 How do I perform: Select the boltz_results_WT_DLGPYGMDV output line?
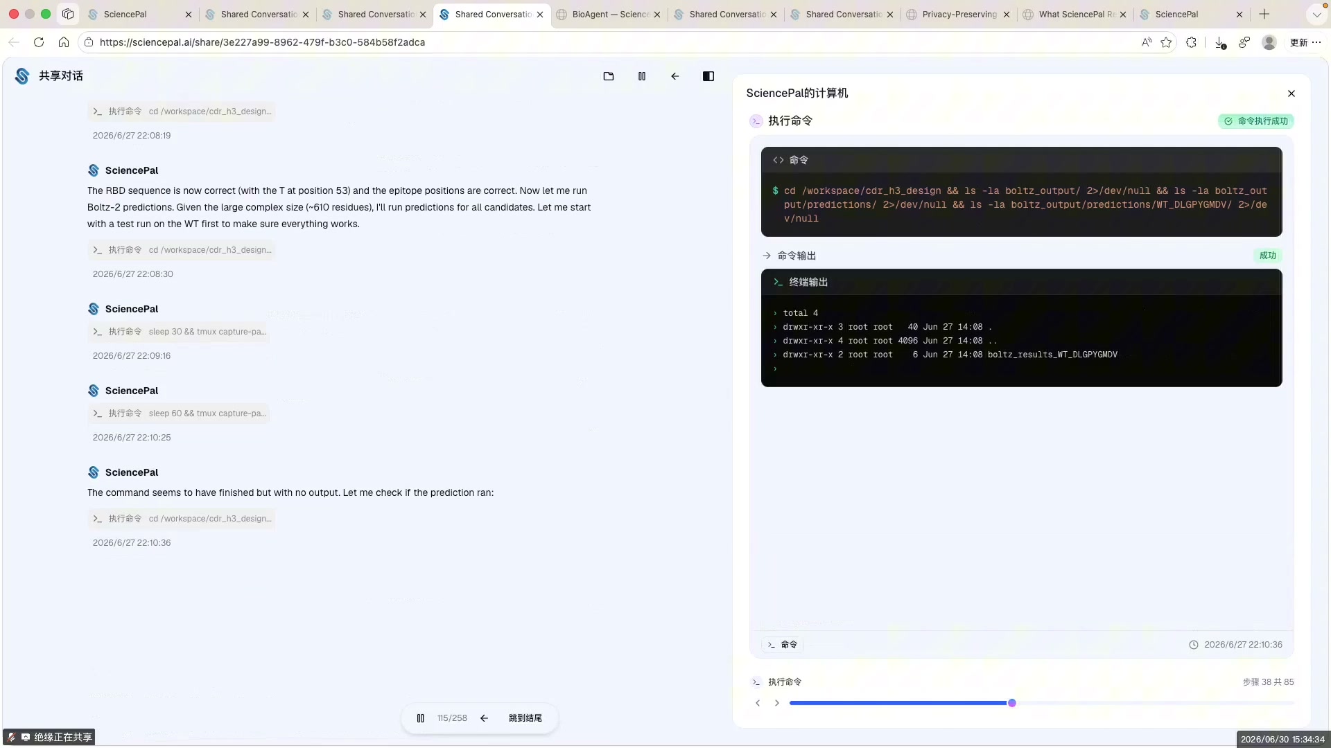950,355
